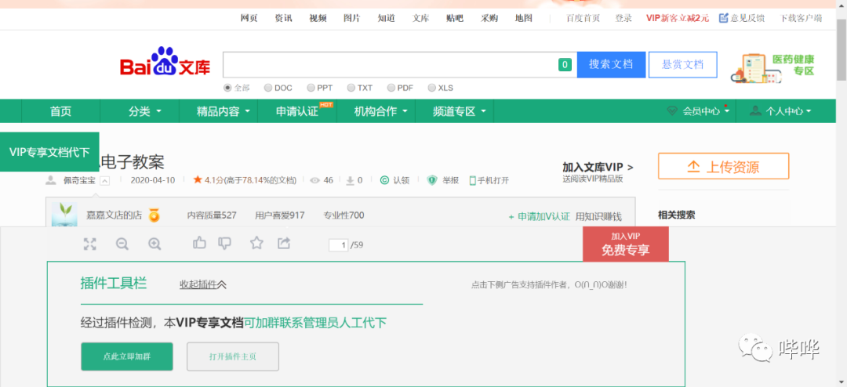Click the eye views count icon
The height and width of the screenshot is (387, 847).
(x=315, y=180)
